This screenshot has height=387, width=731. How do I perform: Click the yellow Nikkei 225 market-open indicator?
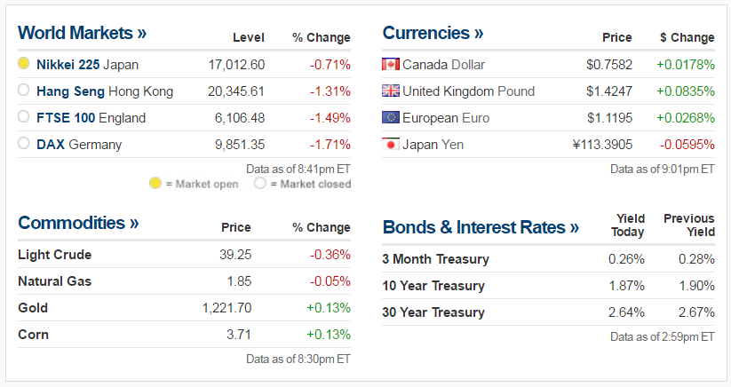point(24,64)
